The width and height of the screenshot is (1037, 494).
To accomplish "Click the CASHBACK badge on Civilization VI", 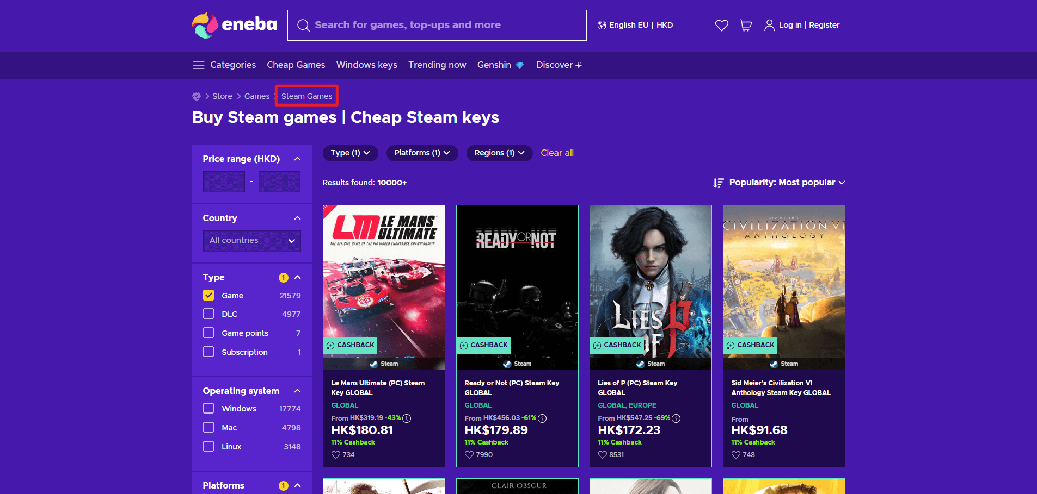I will click(x=751, y=345).
